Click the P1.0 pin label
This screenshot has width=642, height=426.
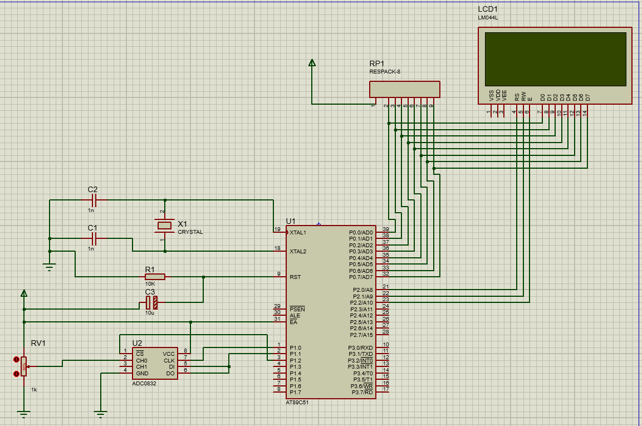coord(295,348)
